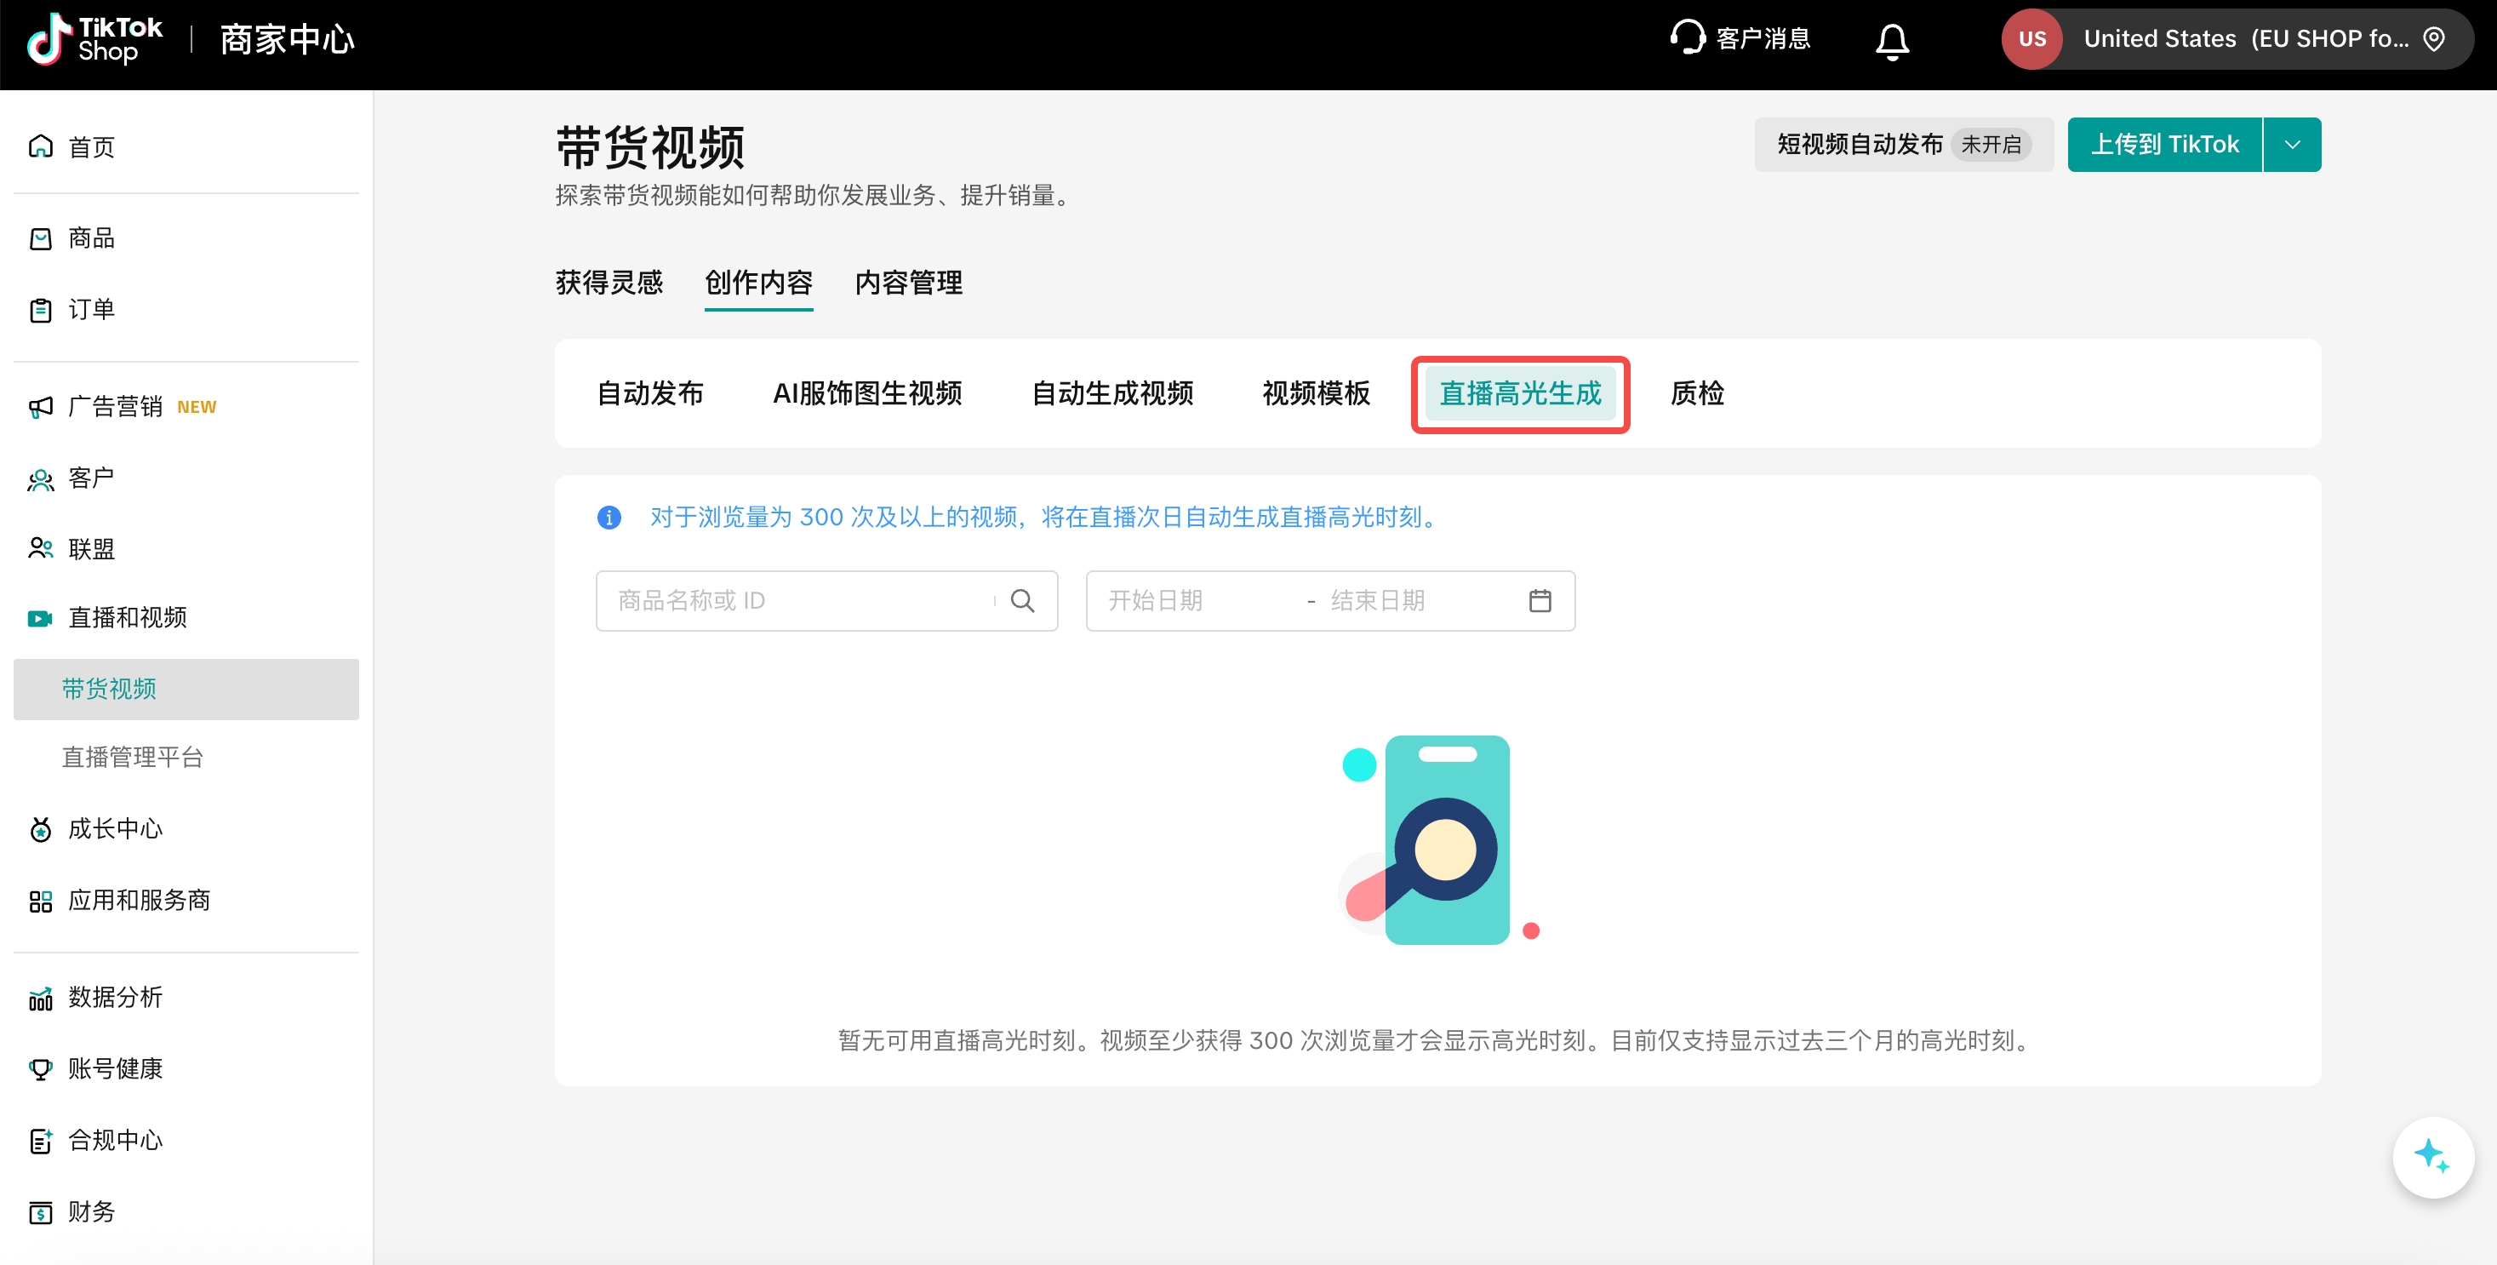The height and width of the screenshot is (1265, 2497).
Task: Open 首页 home in sidebar
Action: point(91,147)
